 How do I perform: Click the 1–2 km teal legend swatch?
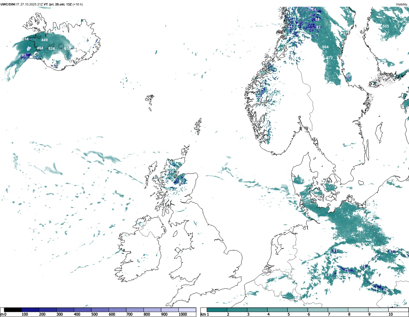tap(217, 310)
